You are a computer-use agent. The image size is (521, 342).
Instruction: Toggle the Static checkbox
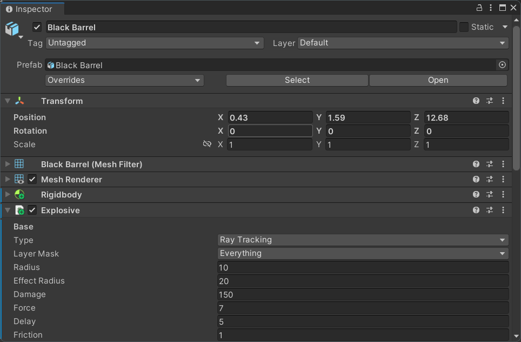(464, 27)
